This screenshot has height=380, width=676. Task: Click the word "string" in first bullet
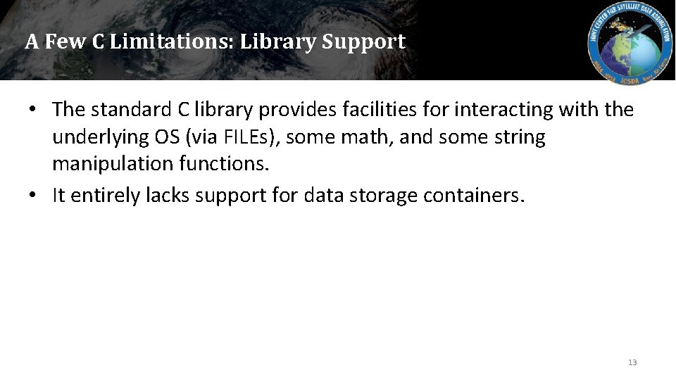click(520, 137)
